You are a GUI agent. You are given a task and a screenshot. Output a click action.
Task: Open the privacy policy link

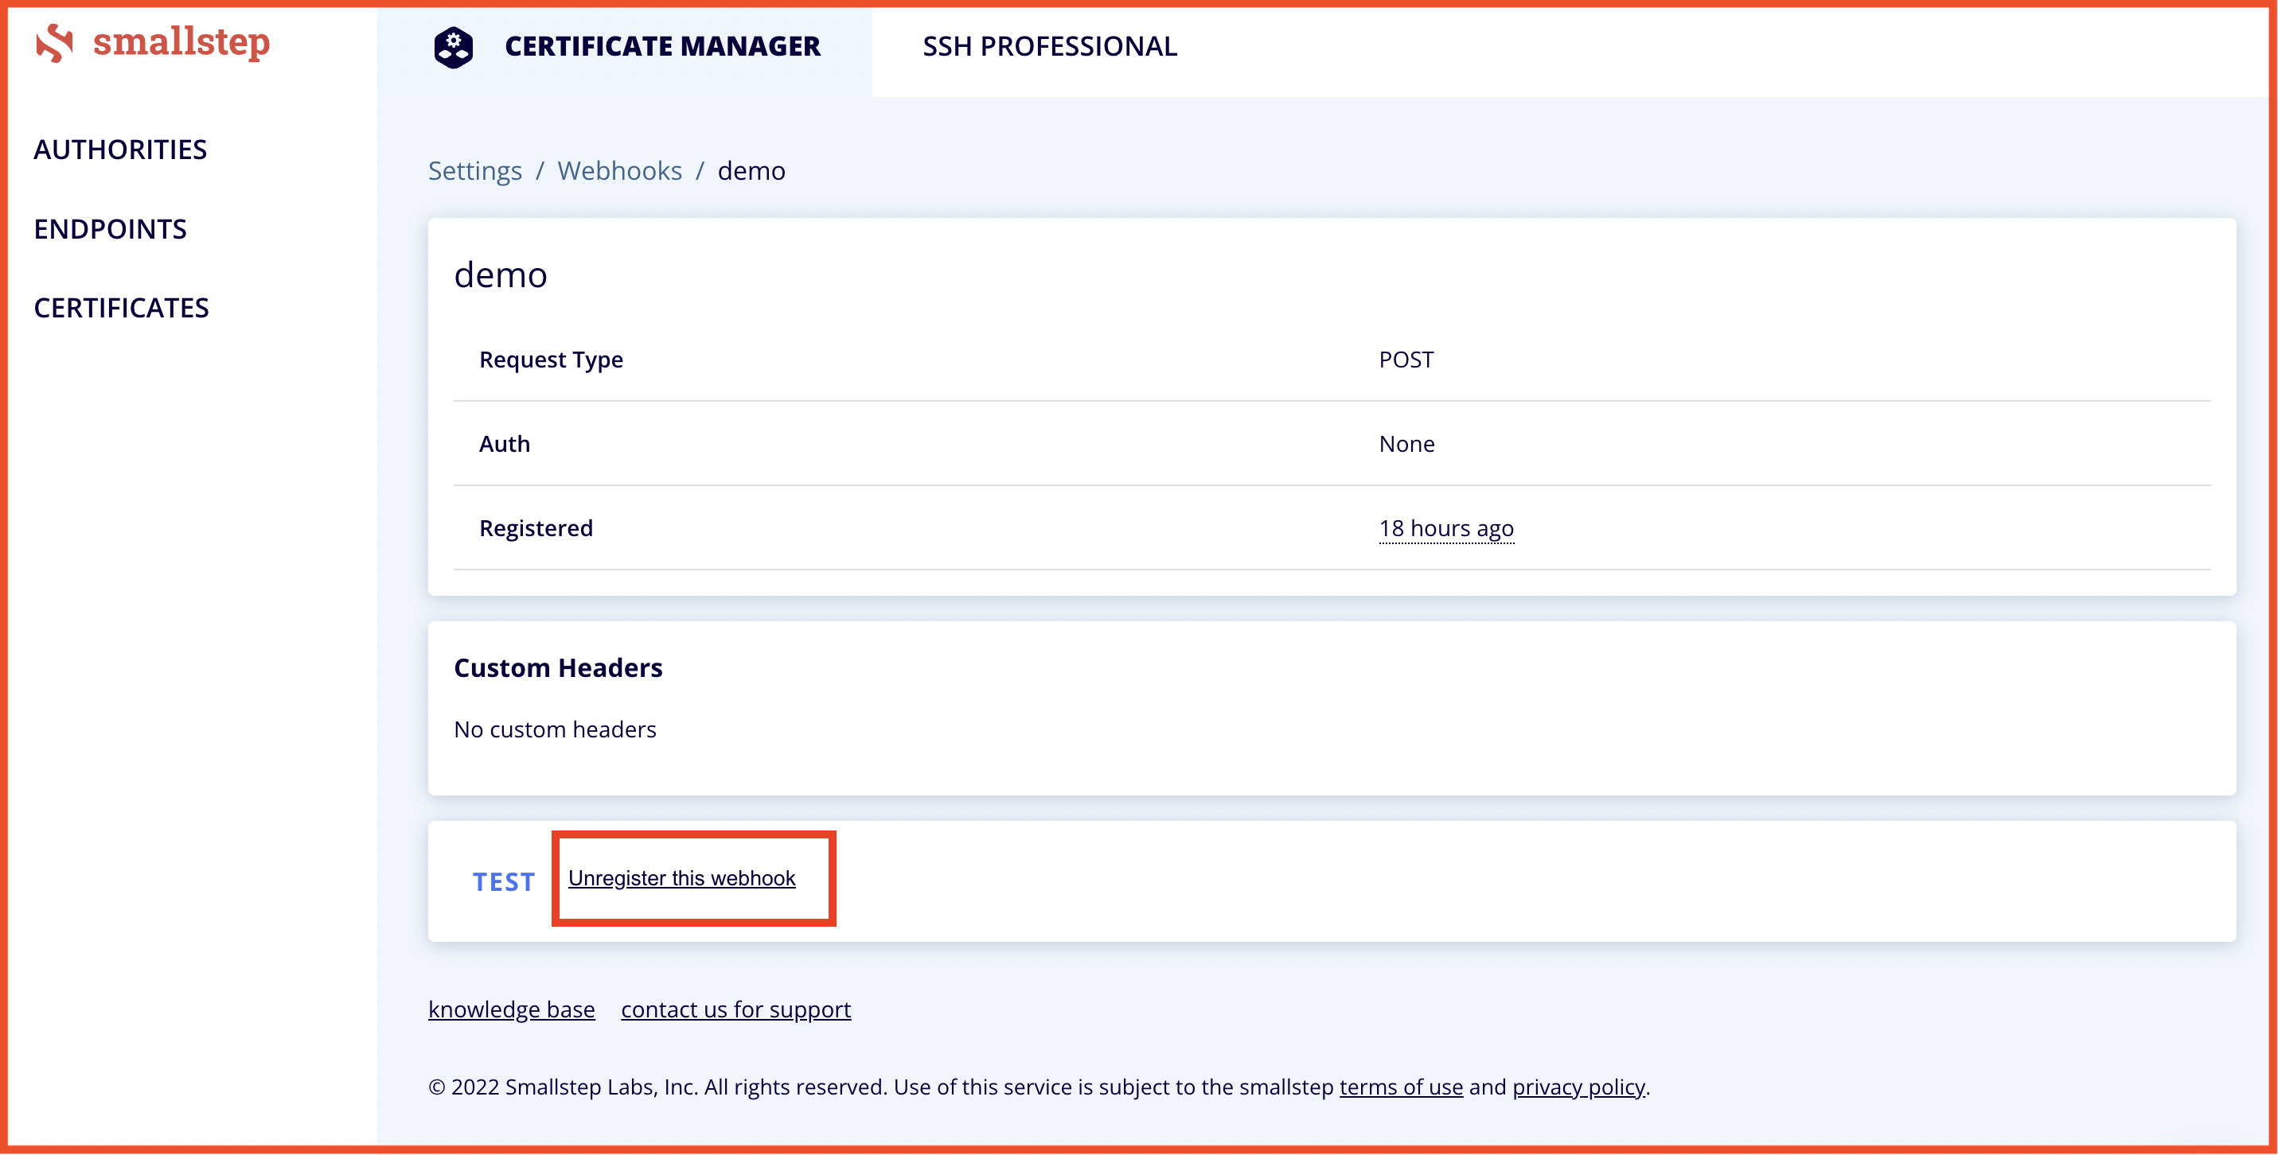pyautogui.click(x=1578, y=1086)
